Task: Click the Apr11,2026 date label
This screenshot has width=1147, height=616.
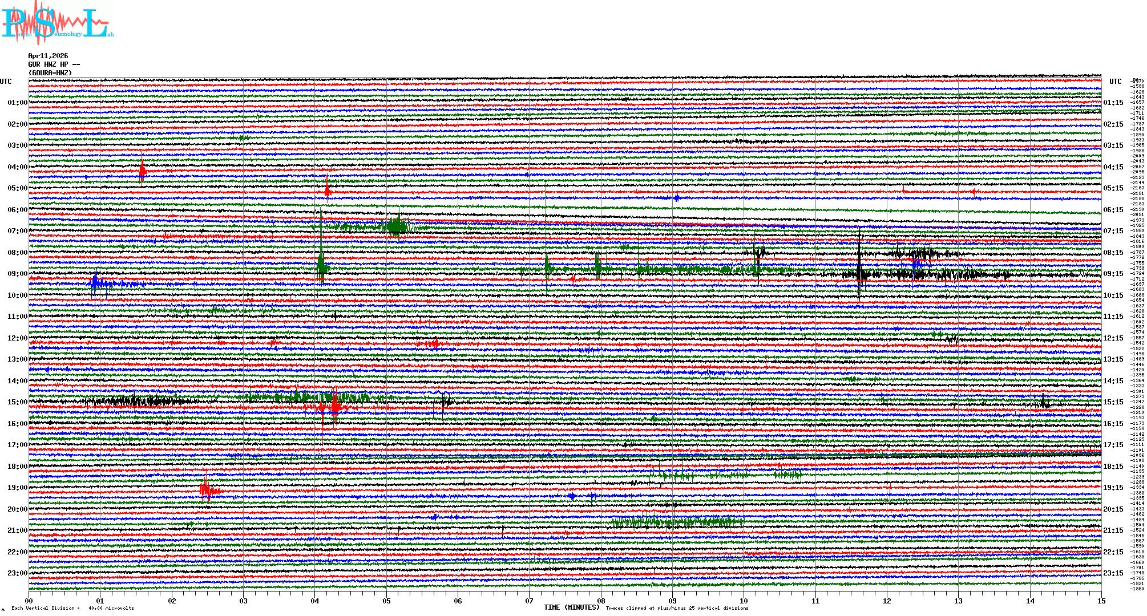Action: 48,56
